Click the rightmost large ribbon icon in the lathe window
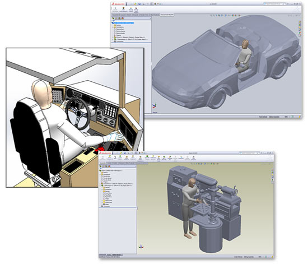This screenshot has height=264, width=308. [194, 158]
